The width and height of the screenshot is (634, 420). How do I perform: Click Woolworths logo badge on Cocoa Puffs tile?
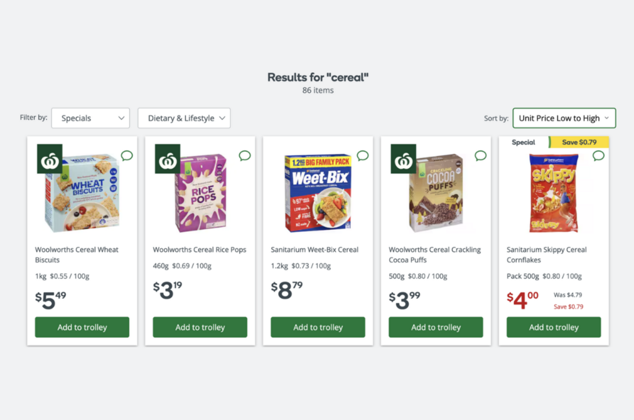[404, 159]
